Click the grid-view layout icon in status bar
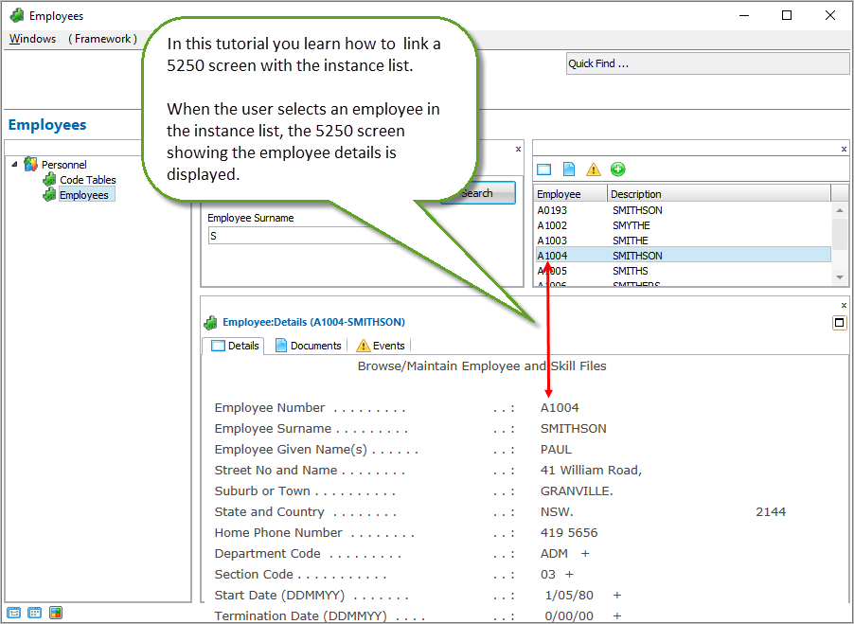The height and width of the screenshot is (624, 854). pos(34,613)
